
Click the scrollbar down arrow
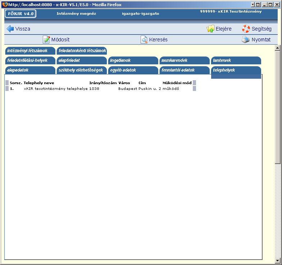tap(278, 260)
